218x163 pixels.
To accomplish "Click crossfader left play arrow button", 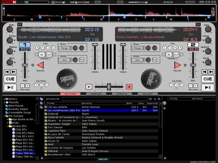I will (89, 87).
